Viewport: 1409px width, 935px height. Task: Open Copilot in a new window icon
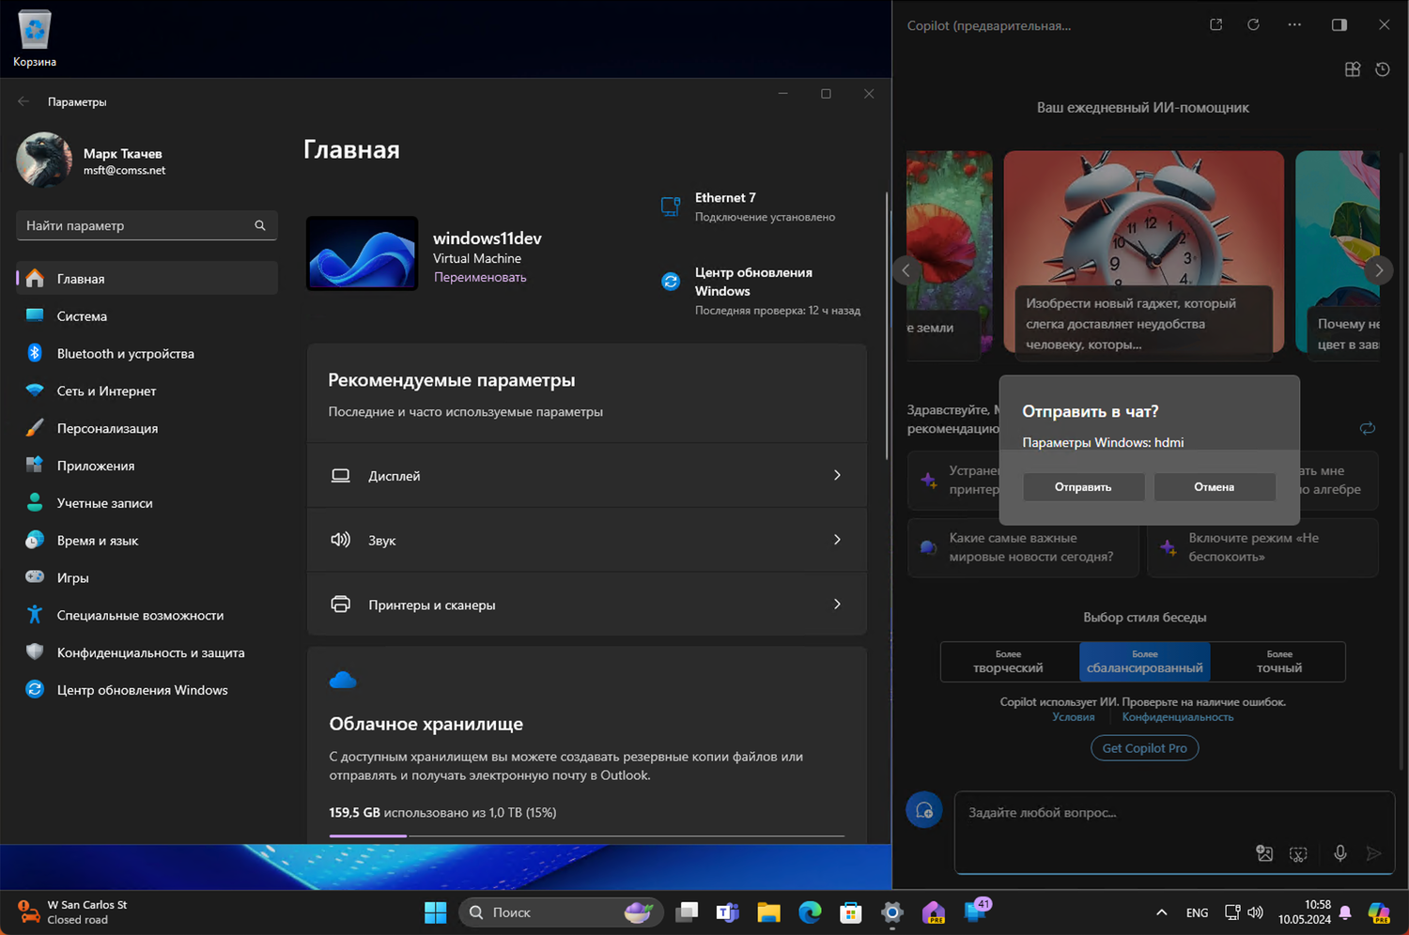tap(1215, 25)
